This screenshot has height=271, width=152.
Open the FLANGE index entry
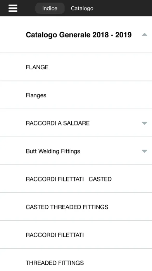76,67
